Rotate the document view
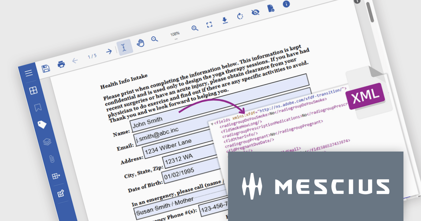Screen dimensions: 421x221 click(240, 16)
